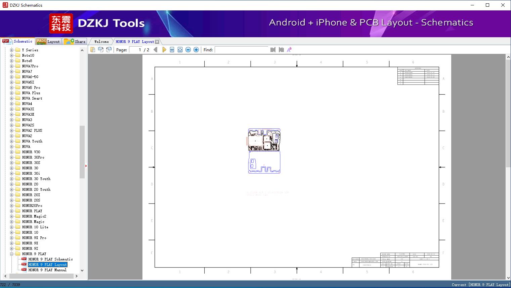The height and width of the screenshot is (288, 511).
Task: Collapse the HONOR 9 PLAY folder
Action: tap(12, 254)
